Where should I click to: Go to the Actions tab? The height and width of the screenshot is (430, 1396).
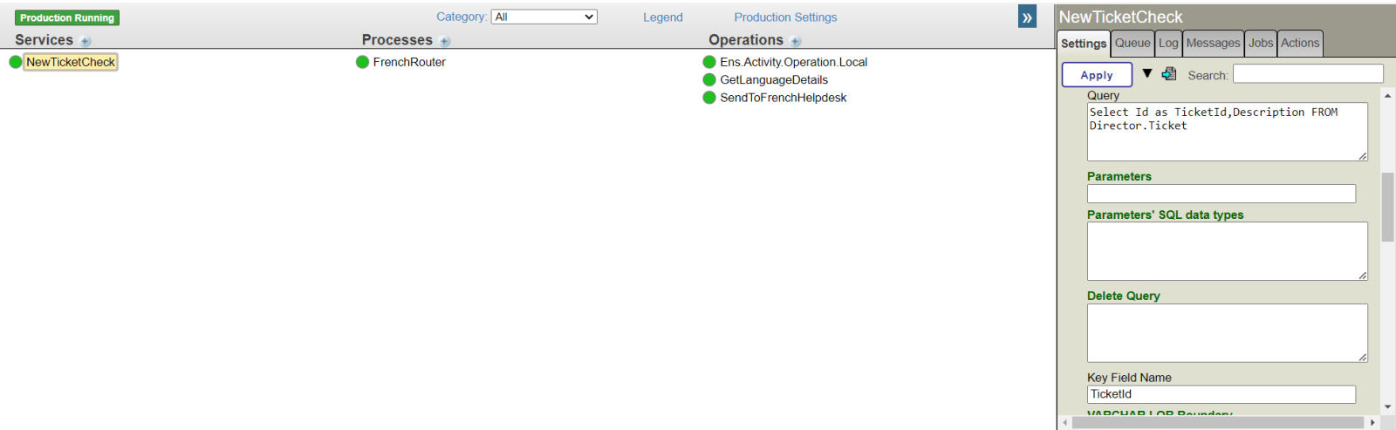[x=1300, y=43]
